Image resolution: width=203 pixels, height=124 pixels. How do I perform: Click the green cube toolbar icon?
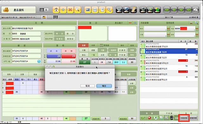click(157, 10)
